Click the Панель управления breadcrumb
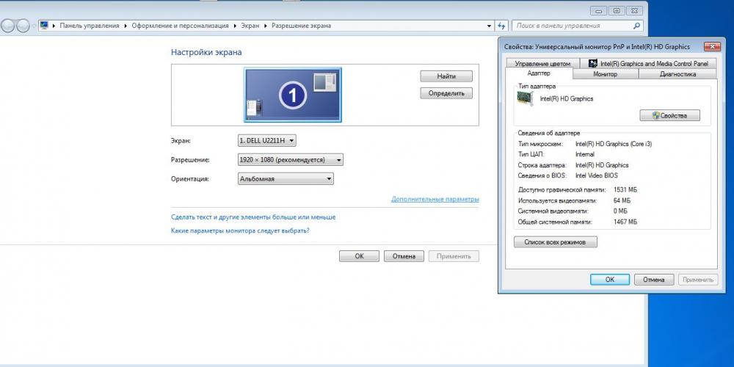Image resolution: width=734 pixels, height=367 pixels. (x=90, y=26)
